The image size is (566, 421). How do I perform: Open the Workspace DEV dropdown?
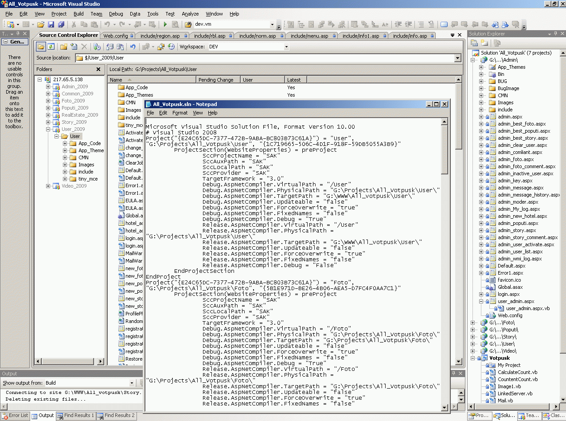[286, 47]
